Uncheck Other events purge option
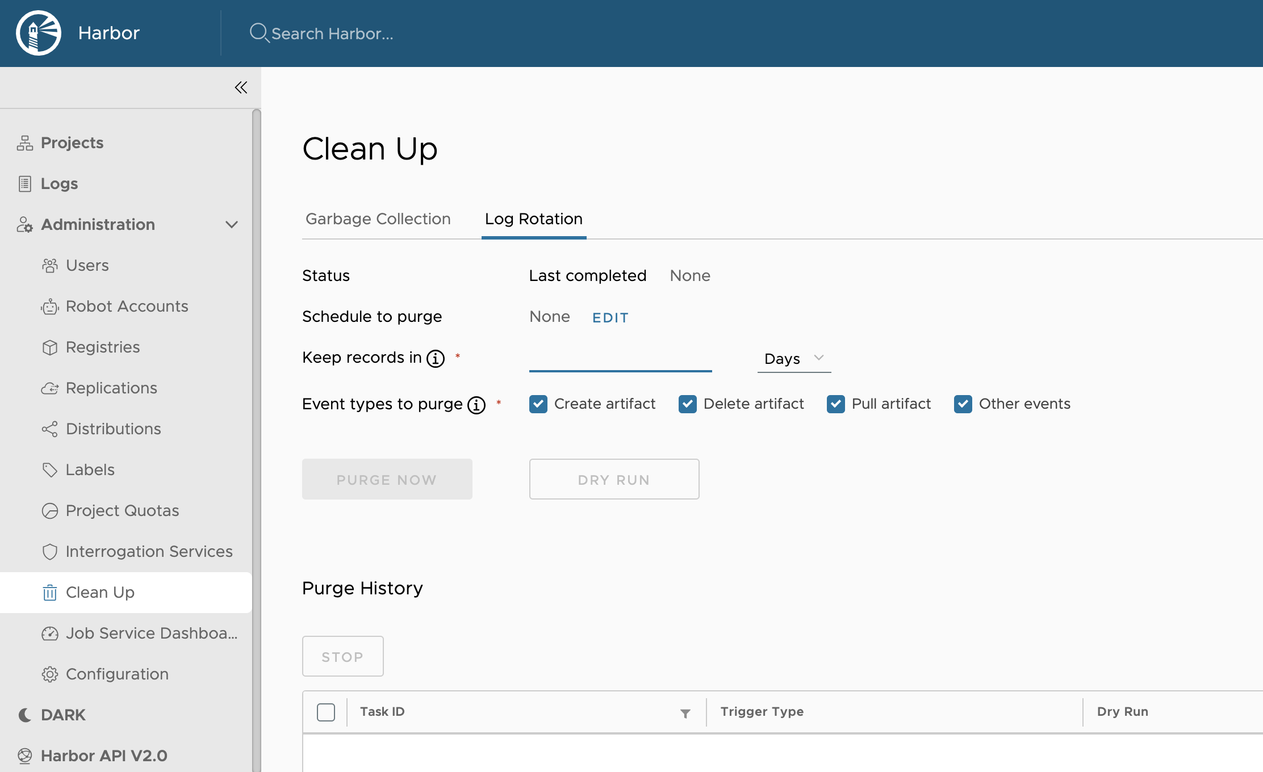The width and height of the screenshot is (1263, 772). (x=963, y=404)
